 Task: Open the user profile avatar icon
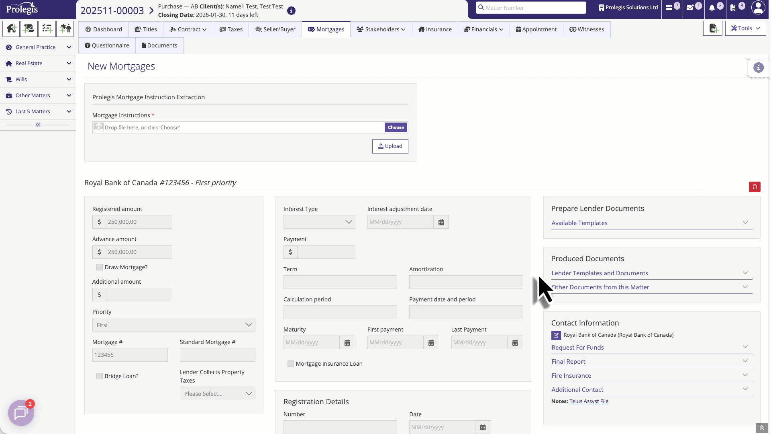click(758, 8)
